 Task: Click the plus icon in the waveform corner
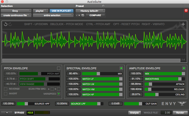(x=183, y=24)
